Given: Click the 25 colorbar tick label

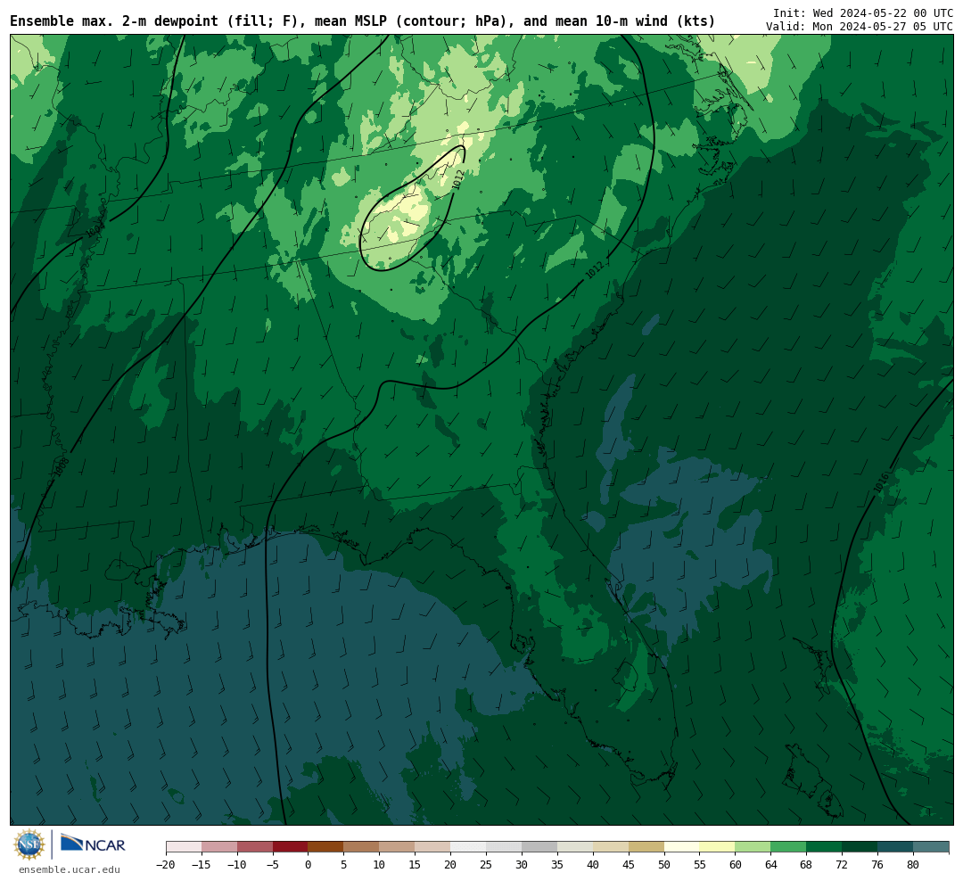Looking at the screenshot, I should [x=486, y=865].
